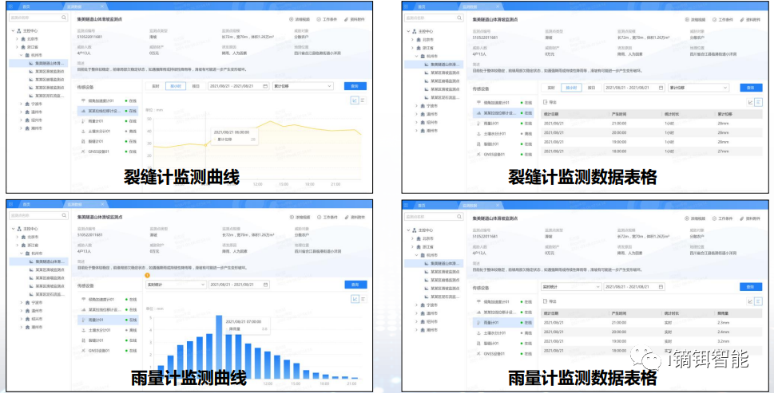This screenshot has width=774, height=393.
Task: Click 资料附件 paperclip icon in 裂缝计监测曲线 panel
Action: click(x=345, y=18)
